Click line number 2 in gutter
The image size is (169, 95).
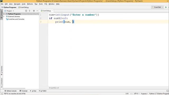click(x=41, y=18)
